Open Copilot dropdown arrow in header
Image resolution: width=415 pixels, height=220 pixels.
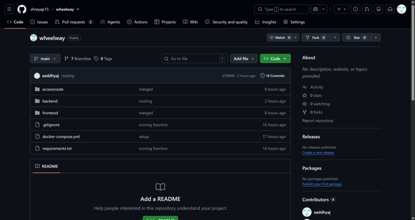coord(323,9)
